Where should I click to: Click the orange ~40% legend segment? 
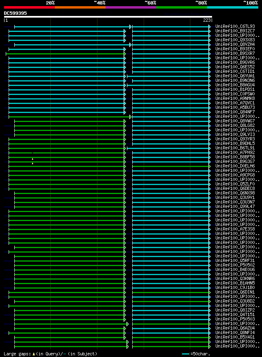(80, 7)
